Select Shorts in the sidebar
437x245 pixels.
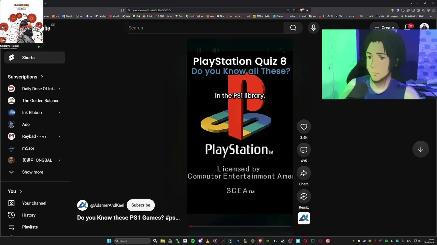pos(34,58)
